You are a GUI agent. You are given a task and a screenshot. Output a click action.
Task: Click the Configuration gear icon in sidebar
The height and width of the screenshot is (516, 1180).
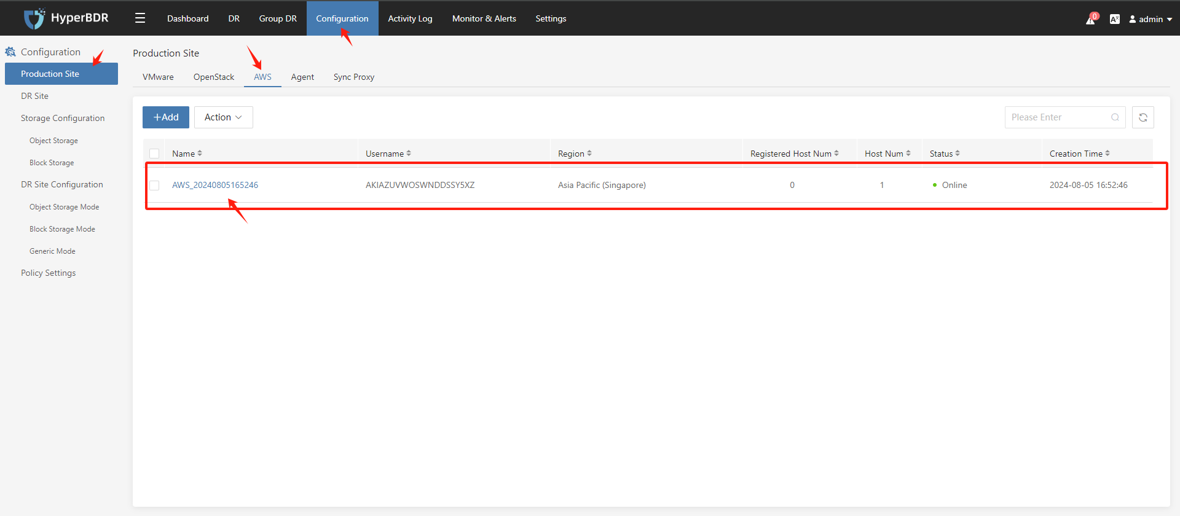10,52
